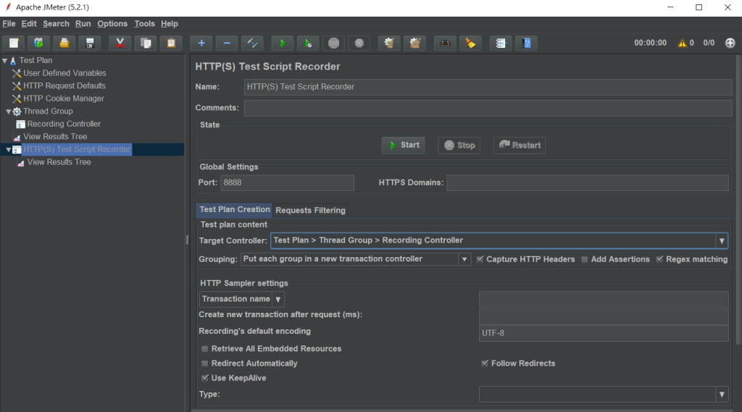Click the blue Help toolbar icon
The image size is (742, 412).
526,43
